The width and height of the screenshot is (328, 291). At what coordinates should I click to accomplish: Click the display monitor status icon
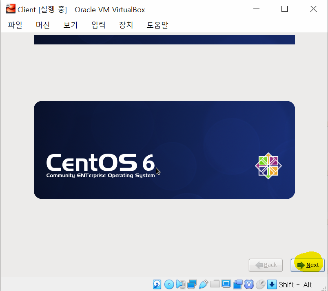pyautogui.click(x=226, y=284)
